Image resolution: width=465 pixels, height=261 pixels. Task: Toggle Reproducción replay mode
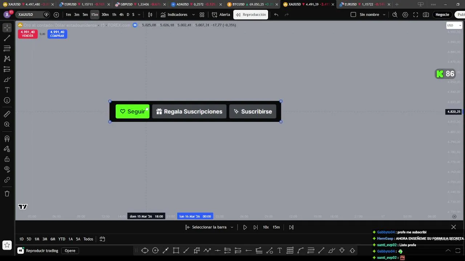coord(251,14)
